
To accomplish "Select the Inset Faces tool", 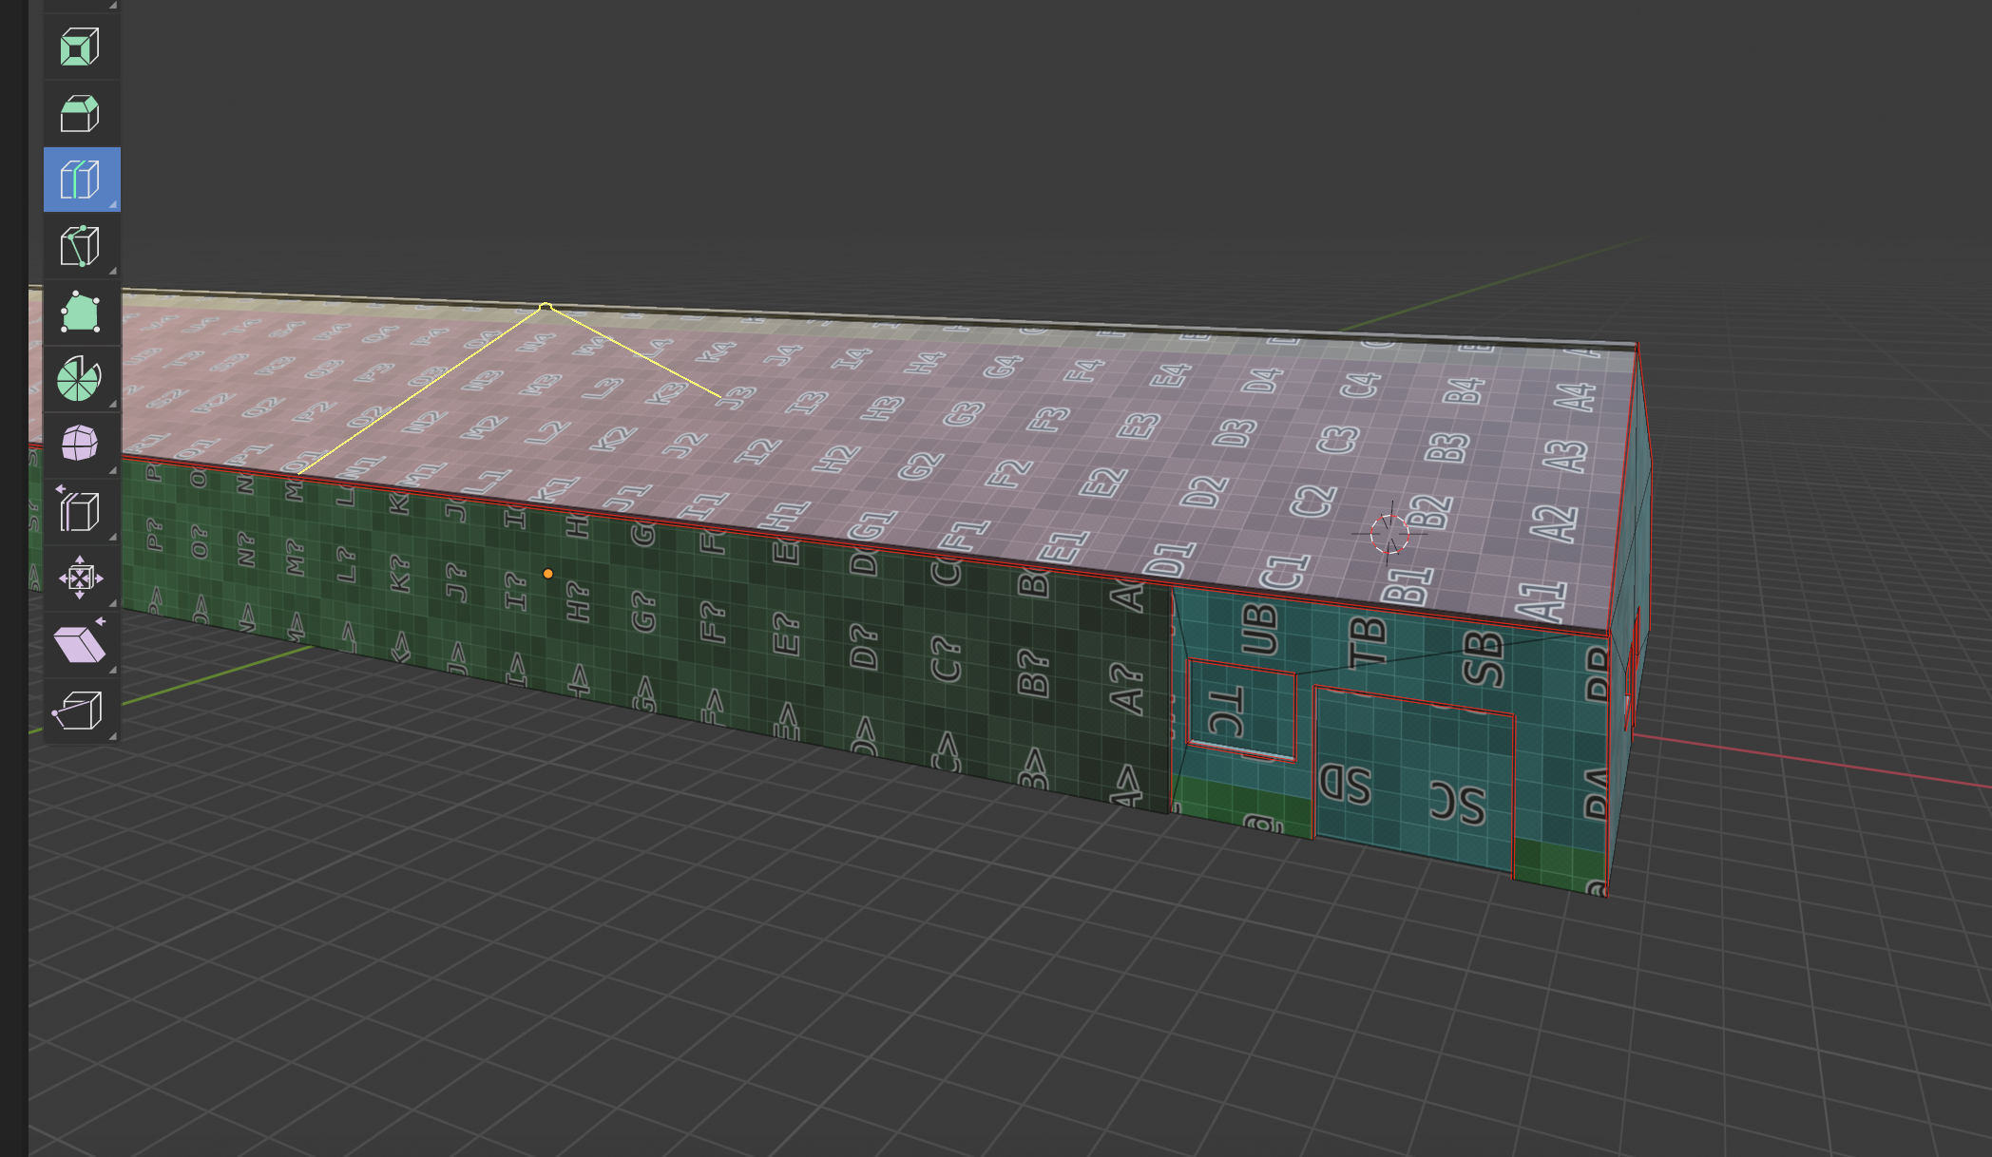I will point(81,47).
